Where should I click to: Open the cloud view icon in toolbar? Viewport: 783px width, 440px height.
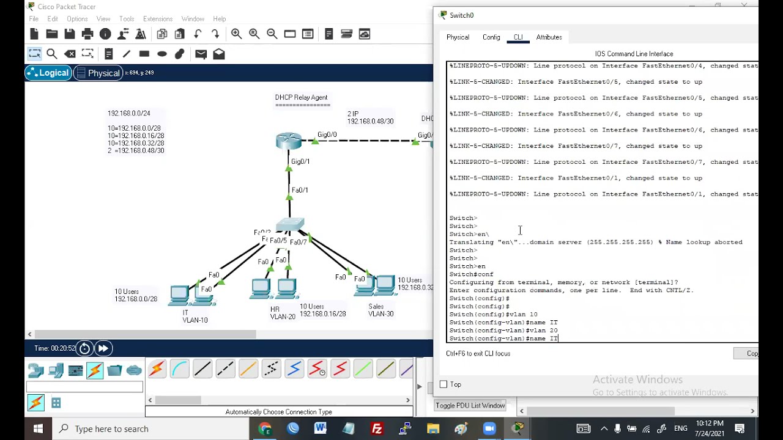point(365,34)
